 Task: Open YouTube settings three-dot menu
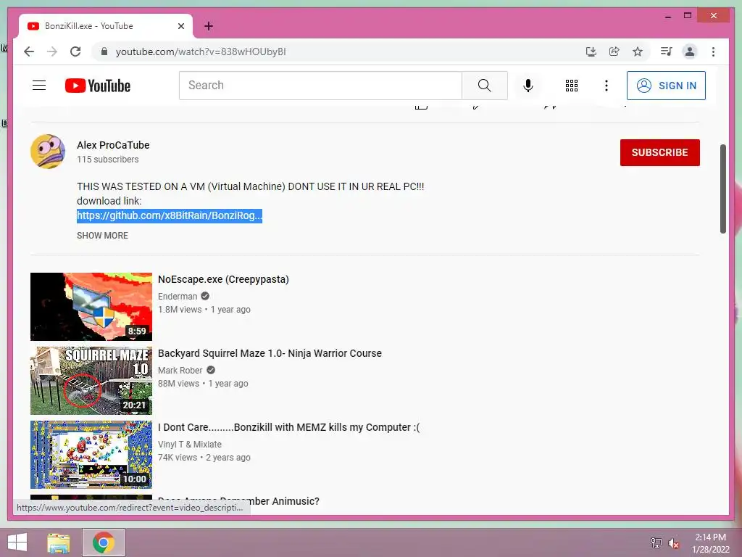[606, 86]
